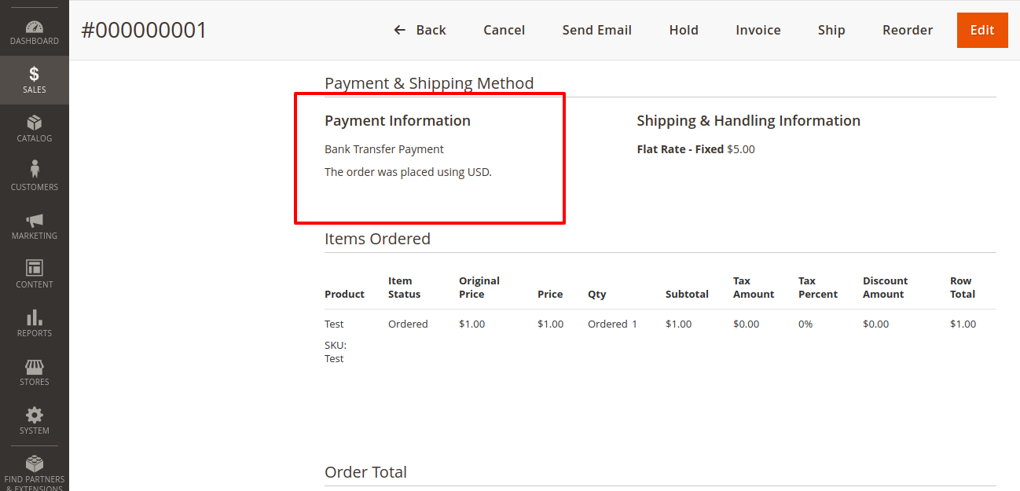Click the Original Price column header
Viewport: 1020px width, 491px height.
[x=479, y=288]
